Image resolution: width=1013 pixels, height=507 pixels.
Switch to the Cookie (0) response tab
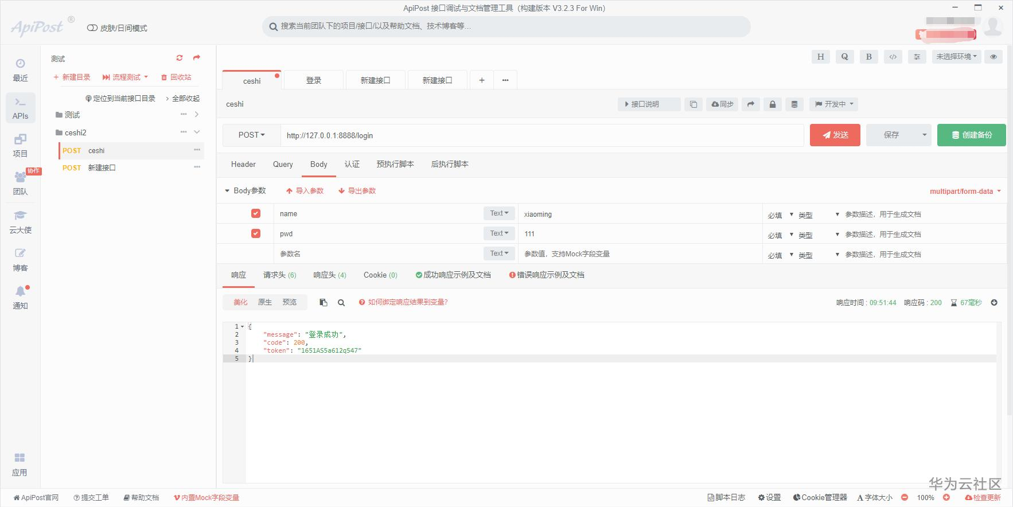click(x=380, y=275)
